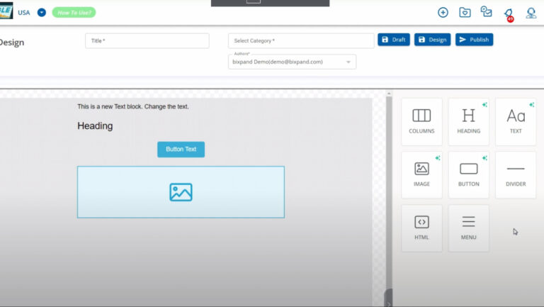Select the Divider block
Viewport: 544px width, 307px height.
(516, 174)
